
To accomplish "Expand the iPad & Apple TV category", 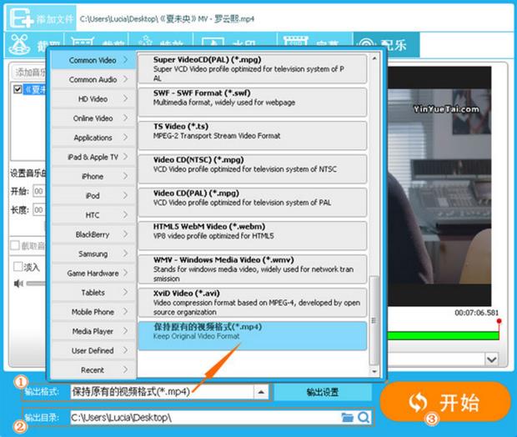I will [93, 157].
